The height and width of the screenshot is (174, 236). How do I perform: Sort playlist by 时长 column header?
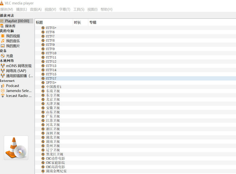click(x=77, y=22)
